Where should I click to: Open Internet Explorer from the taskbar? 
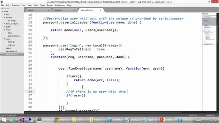(13, 120)
